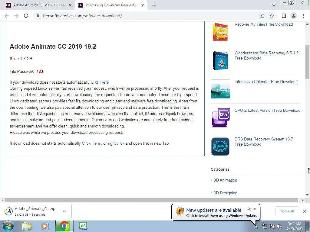Click Interactive Calendar thumbnail image

point(220,89)
